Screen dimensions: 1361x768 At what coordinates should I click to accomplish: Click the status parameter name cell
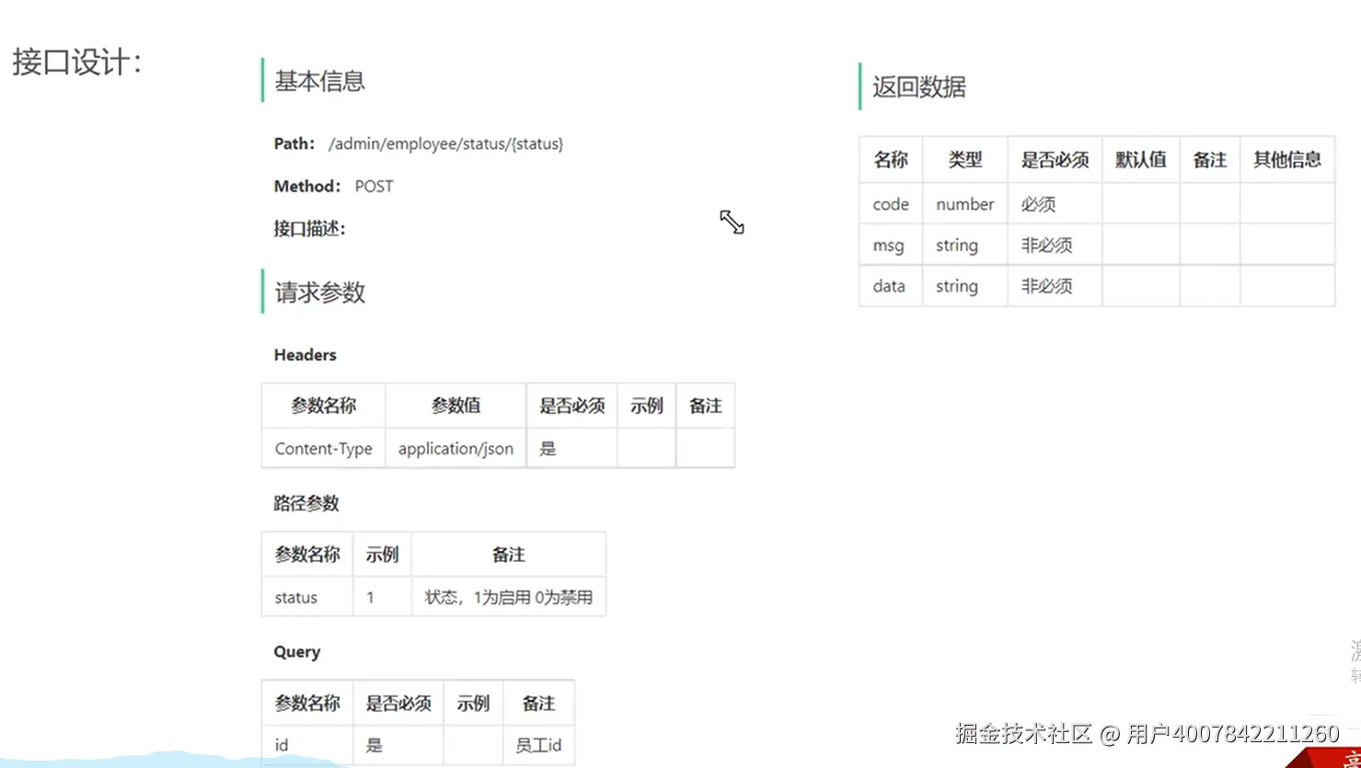coord(306,597)
